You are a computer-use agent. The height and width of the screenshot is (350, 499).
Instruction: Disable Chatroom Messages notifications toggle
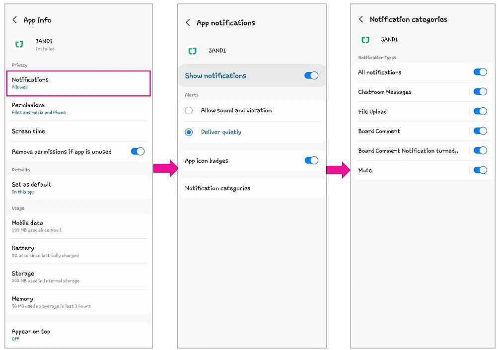click(x=480, y=92)
